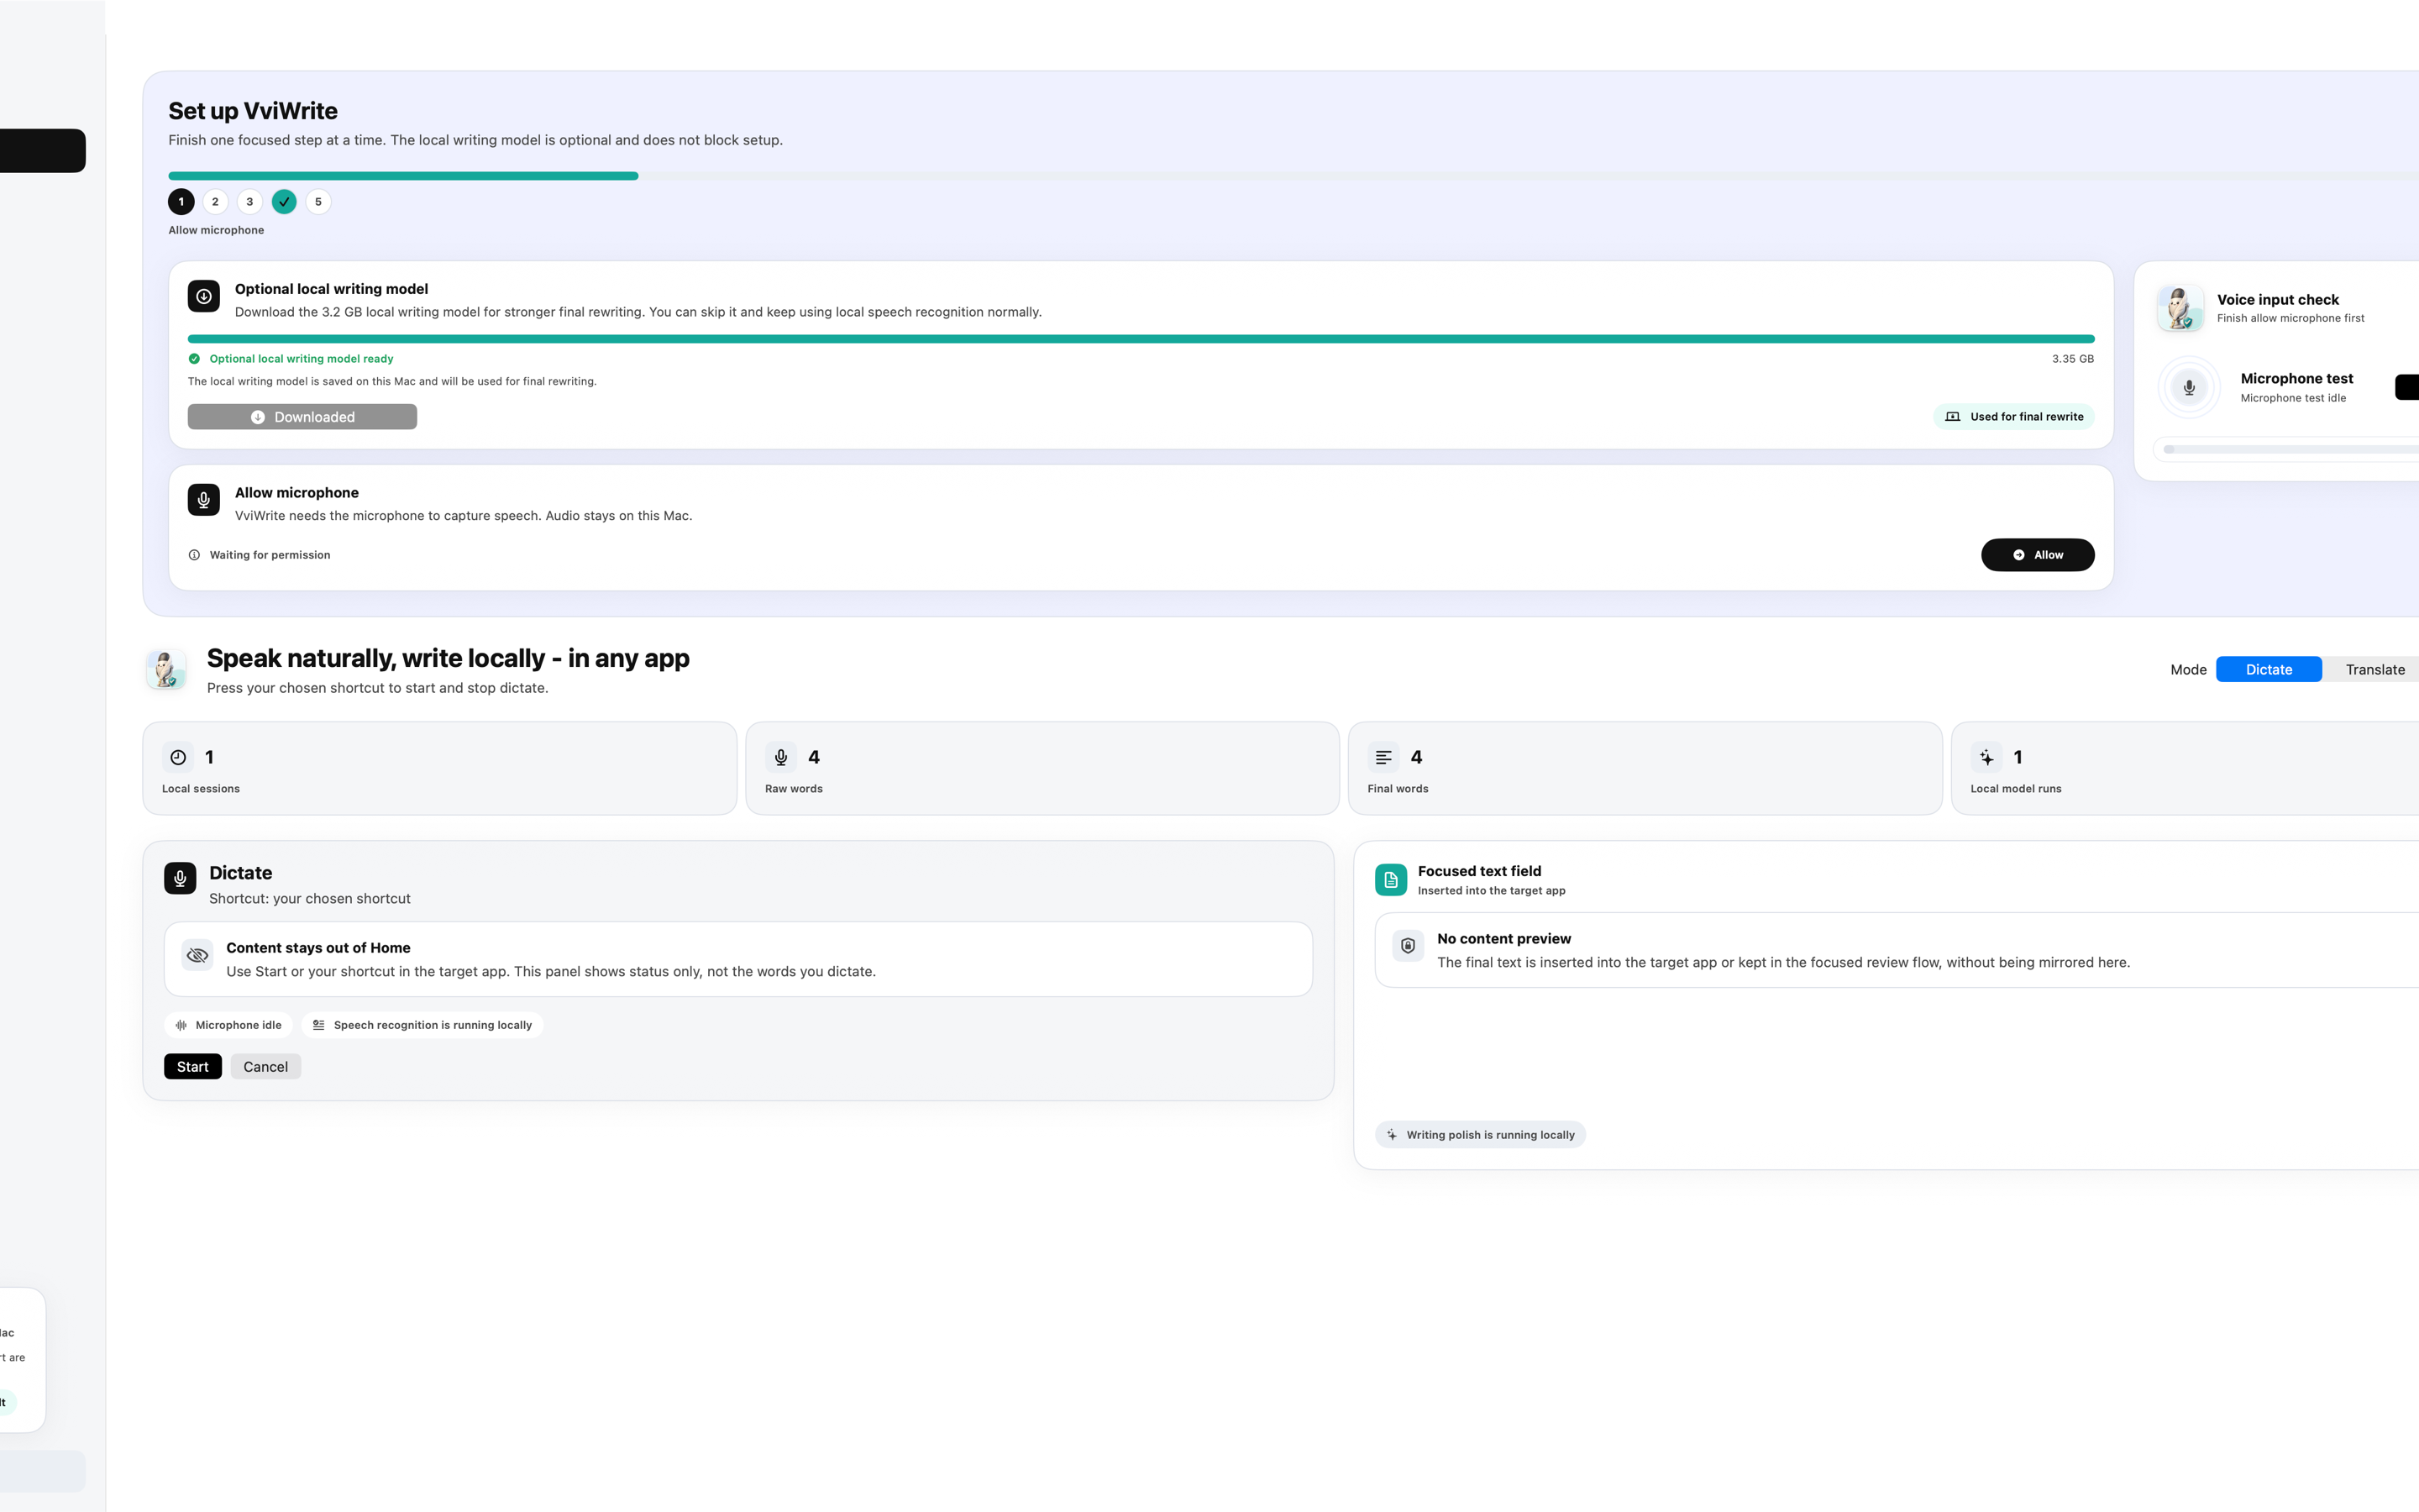Click "Finish allow microphone first" text
2419x1512 pixels.
[x=2290, y=318]
